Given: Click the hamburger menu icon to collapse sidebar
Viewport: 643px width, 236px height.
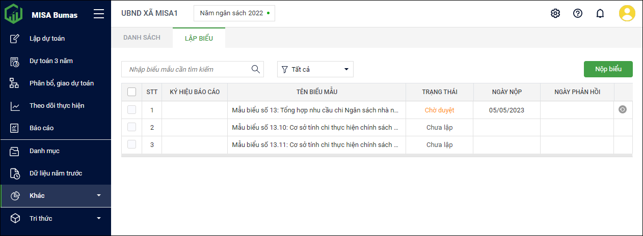Looking at the screenshot, I should pyautogui.click(x=99, y=14).
